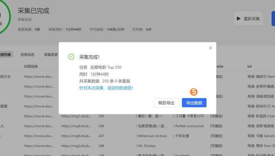Image resolution: width=275 pixels, height=156 pixels.
Task: Switch to the 任务日志 tab
Action: click(x=27, y=54)
